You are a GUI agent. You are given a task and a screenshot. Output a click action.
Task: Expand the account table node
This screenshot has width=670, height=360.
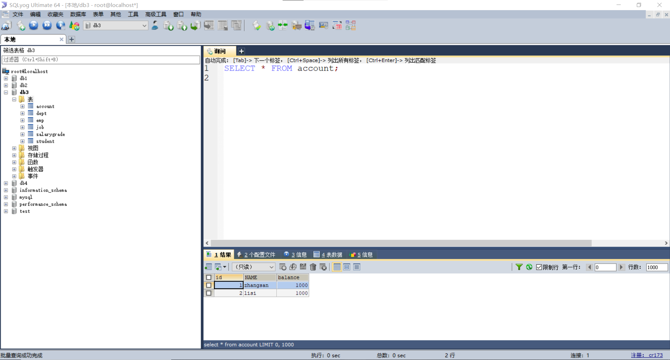22,106
